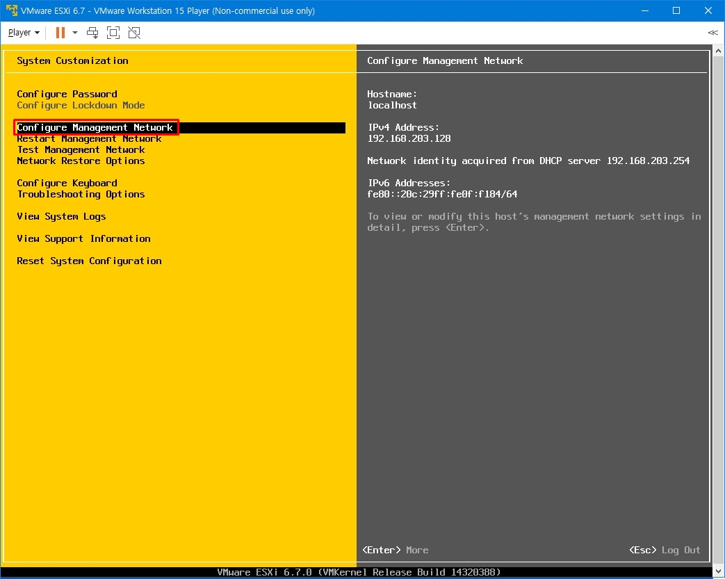Click the VMware Player title bar icon
Image resolution: width=725 pixels, height=579 pixels.
11,10
